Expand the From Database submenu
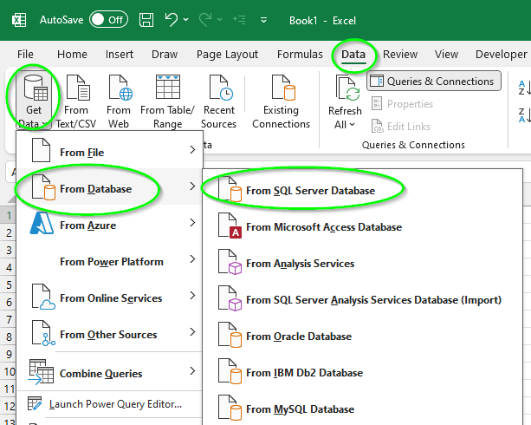This screenshot has width=531, height=425. point(109,186)
